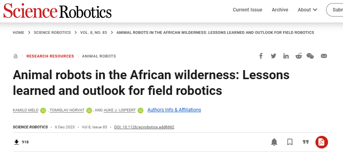Share article on Twitter
Image resolution: width=343 pixels, height=152 pixels.
click(x=273, y=56)
